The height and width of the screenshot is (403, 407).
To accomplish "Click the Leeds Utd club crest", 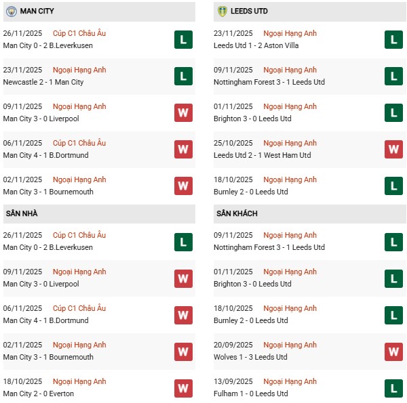I will point(222,12).
